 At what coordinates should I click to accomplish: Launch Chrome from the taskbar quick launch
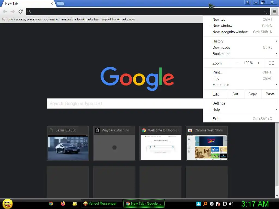pyautogui.click(x=51, y=204)
